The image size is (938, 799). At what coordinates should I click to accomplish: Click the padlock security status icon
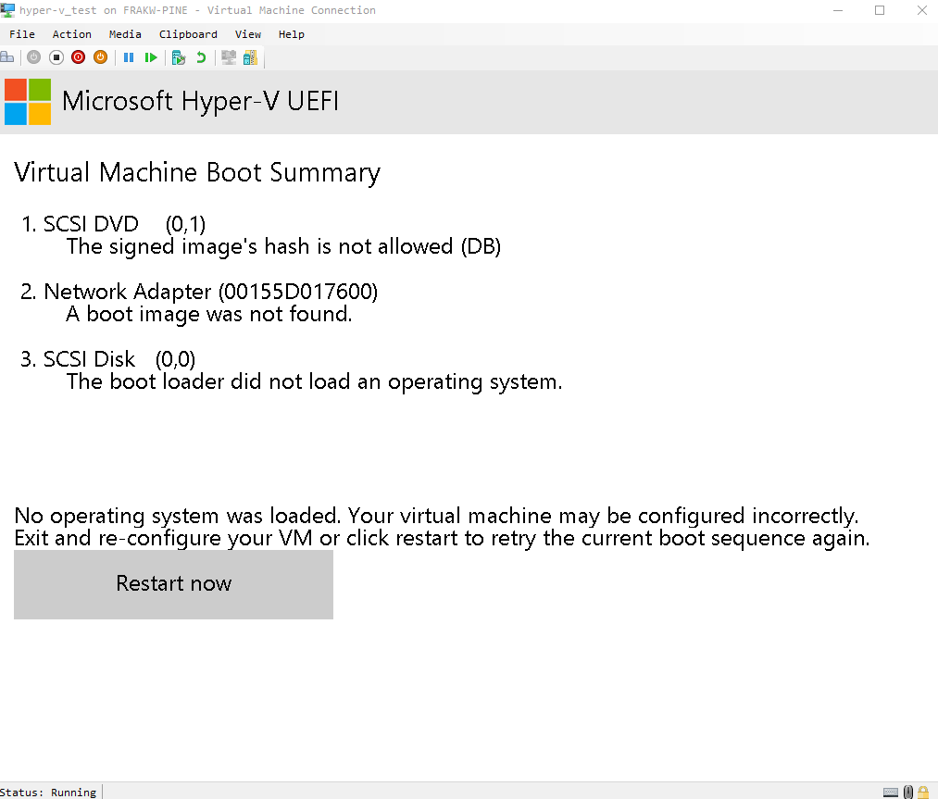pyautogui.click(x=923, y=792)
